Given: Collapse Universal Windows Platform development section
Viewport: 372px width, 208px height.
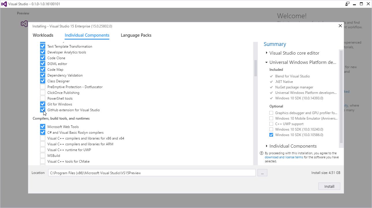Looking at the screenshot, I should pos(266,62).
